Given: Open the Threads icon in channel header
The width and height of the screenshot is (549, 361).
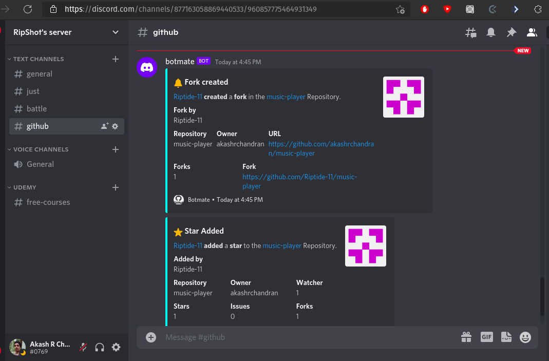Looking at the screenshot, I should (470, 32).
